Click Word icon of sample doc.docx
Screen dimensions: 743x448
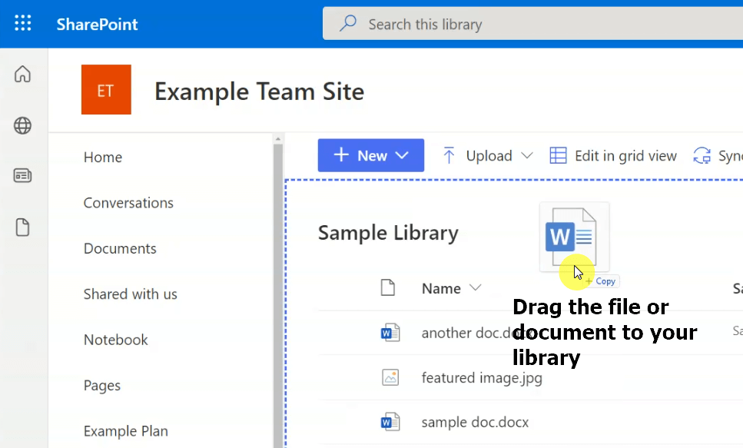[x=390, y=422]
